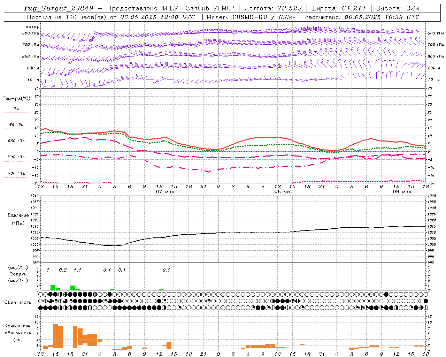This screenshot has width=446, height=357.
Task: Click the "Конвективн." convective cloud label
Action: tap(18, 326)
